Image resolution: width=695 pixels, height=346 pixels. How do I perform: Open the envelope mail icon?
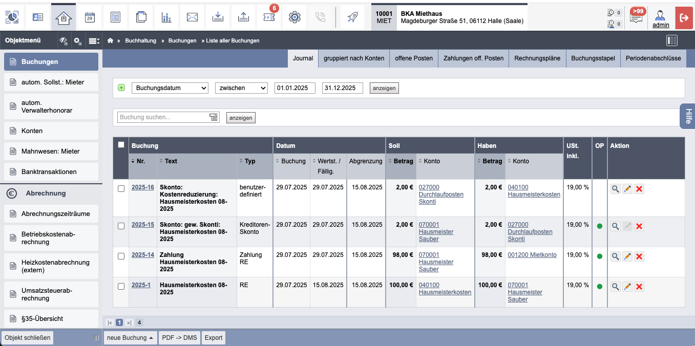point(192,17)
